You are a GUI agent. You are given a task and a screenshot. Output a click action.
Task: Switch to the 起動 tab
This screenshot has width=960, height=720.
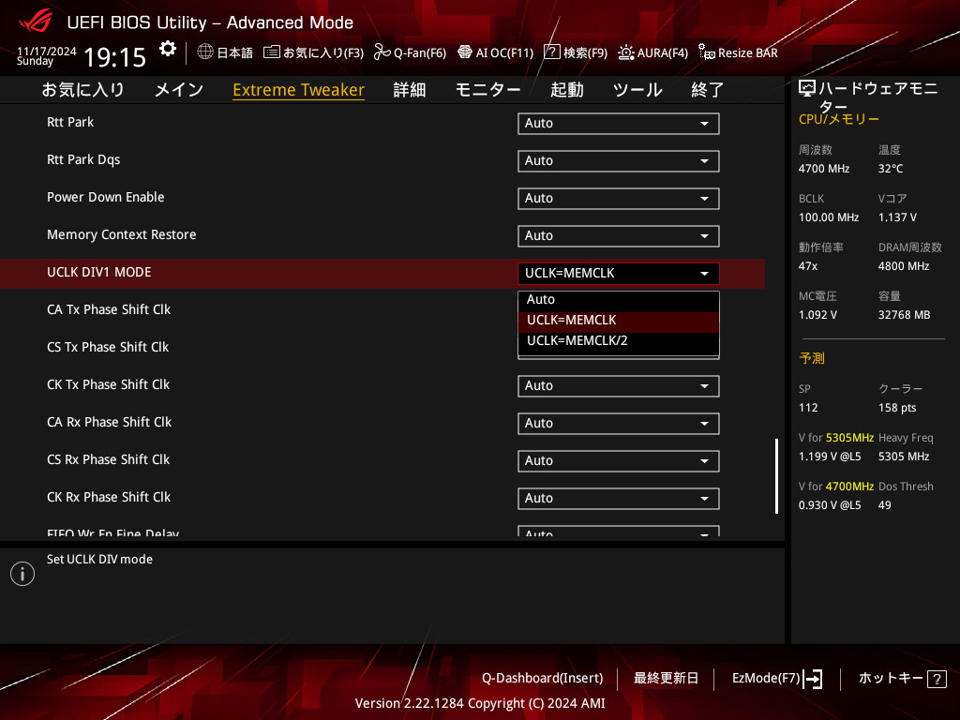pos(567,89)
